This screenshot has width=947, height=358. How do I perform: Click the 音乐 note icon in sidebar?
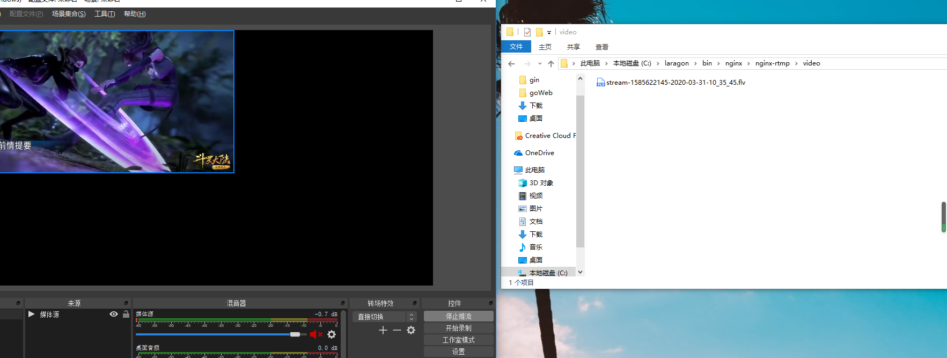click(523, 247)
